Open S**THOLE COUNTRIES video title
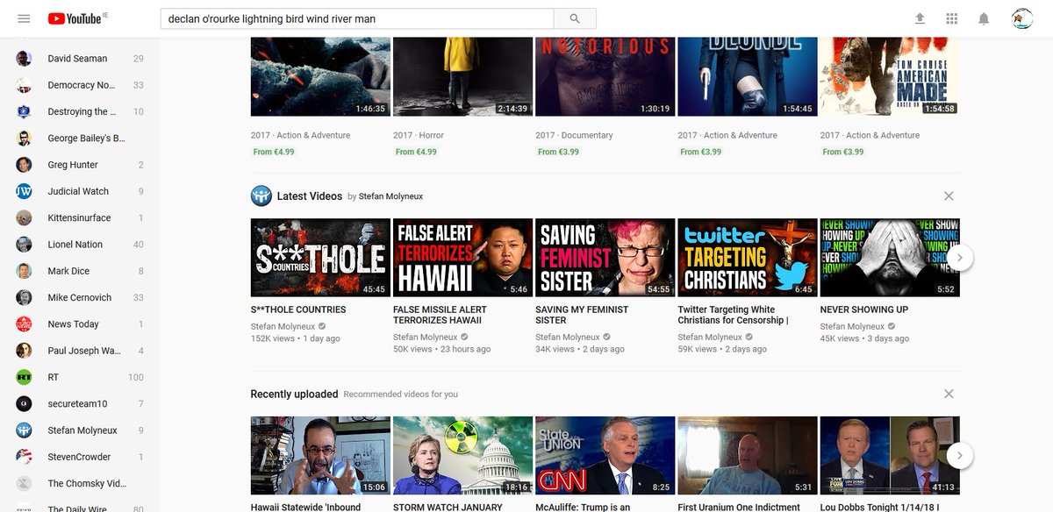1053x512 pixels. click(x=298, y=309)
